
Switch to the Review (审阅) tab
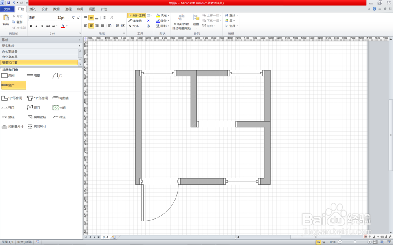(x=80, y=9)
